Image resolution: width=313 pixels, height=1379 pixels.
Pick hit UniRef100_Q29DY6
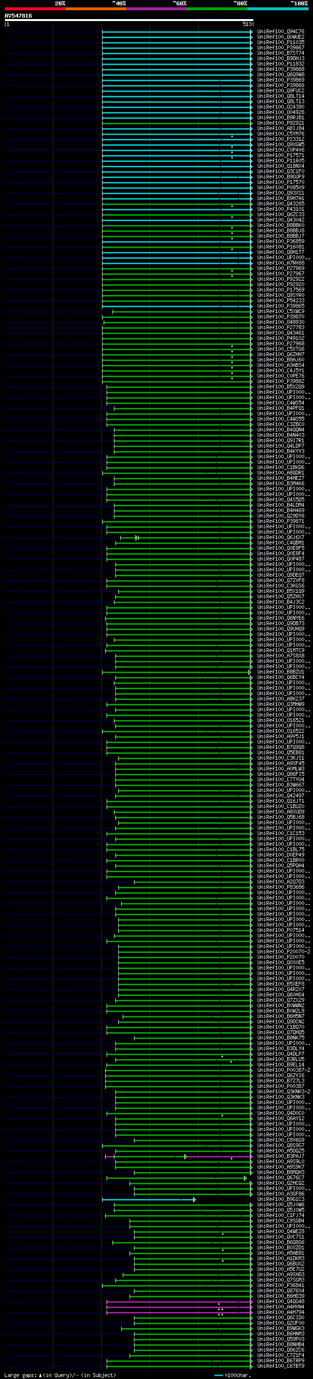tap(280, 516)
